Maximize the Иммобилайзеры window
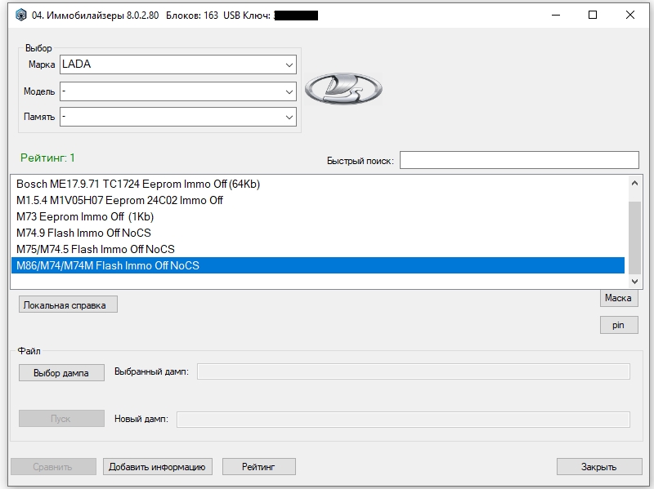This screenshot has height=489, width=654. [x=592, y=15]
